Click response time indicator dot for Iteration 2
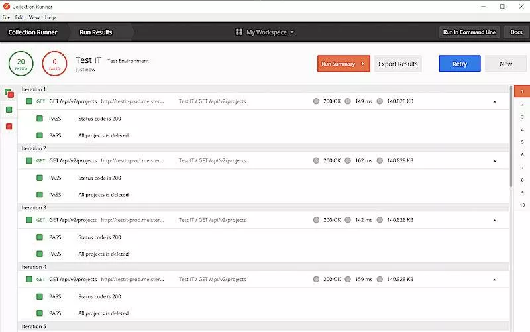 click(348, 160)
